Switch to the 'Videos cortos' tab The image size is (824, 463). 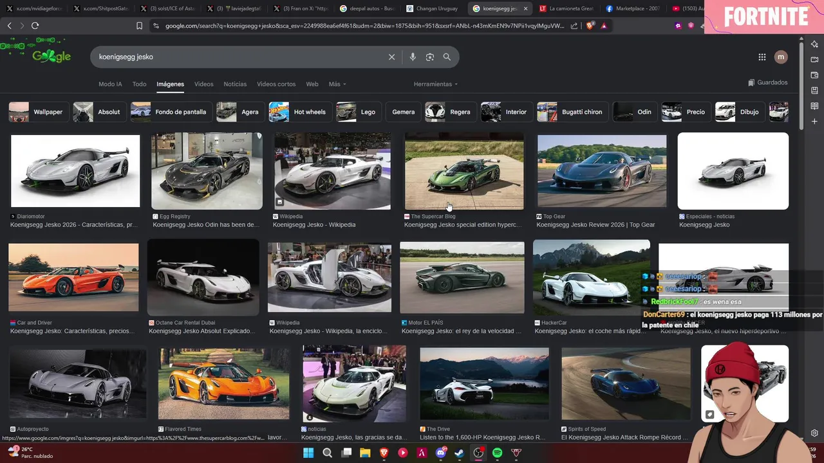click(x=276, y=84)
